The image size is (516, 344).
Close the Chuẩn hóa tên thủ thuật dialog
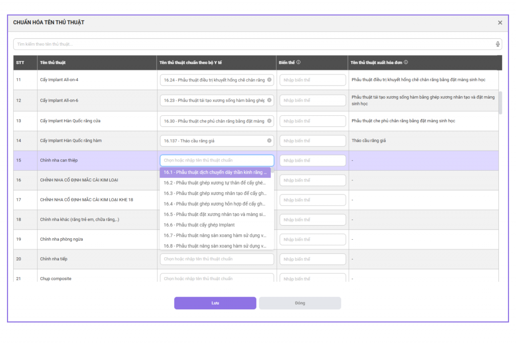[x=500, y=23]
